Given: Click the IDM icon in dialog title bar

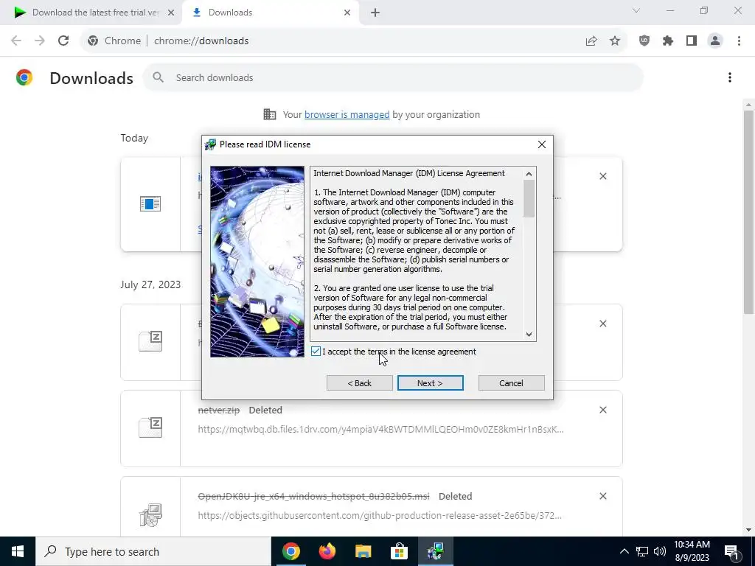Looking at the screenshot, I should tap(210, 144).
